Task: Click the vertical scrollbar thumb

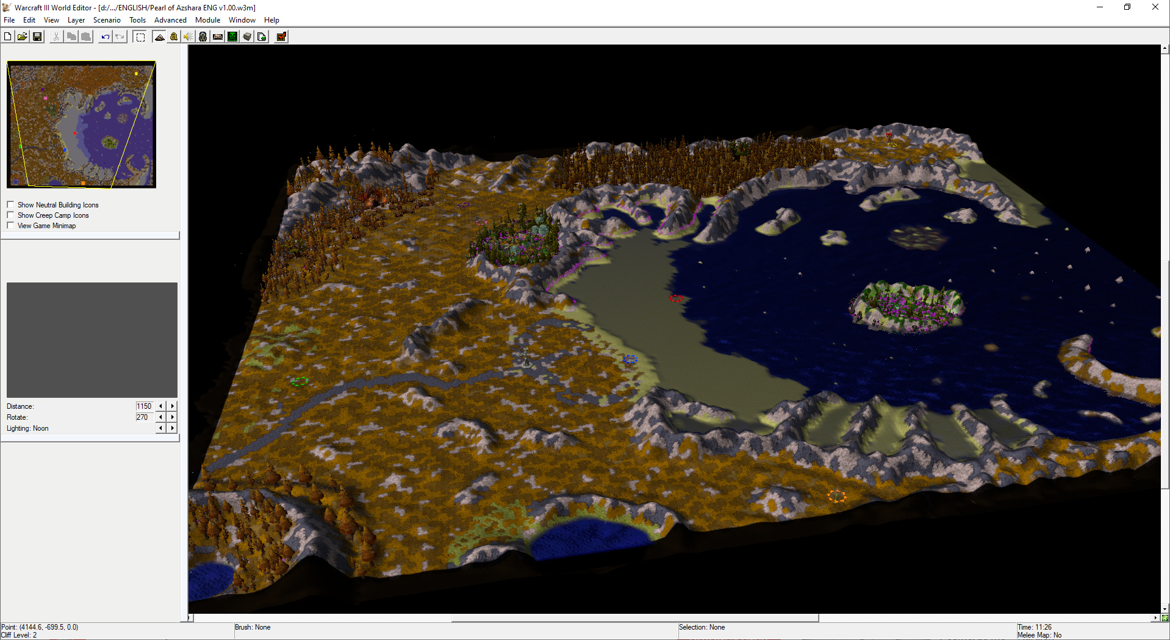Action: coord(1165,373)
